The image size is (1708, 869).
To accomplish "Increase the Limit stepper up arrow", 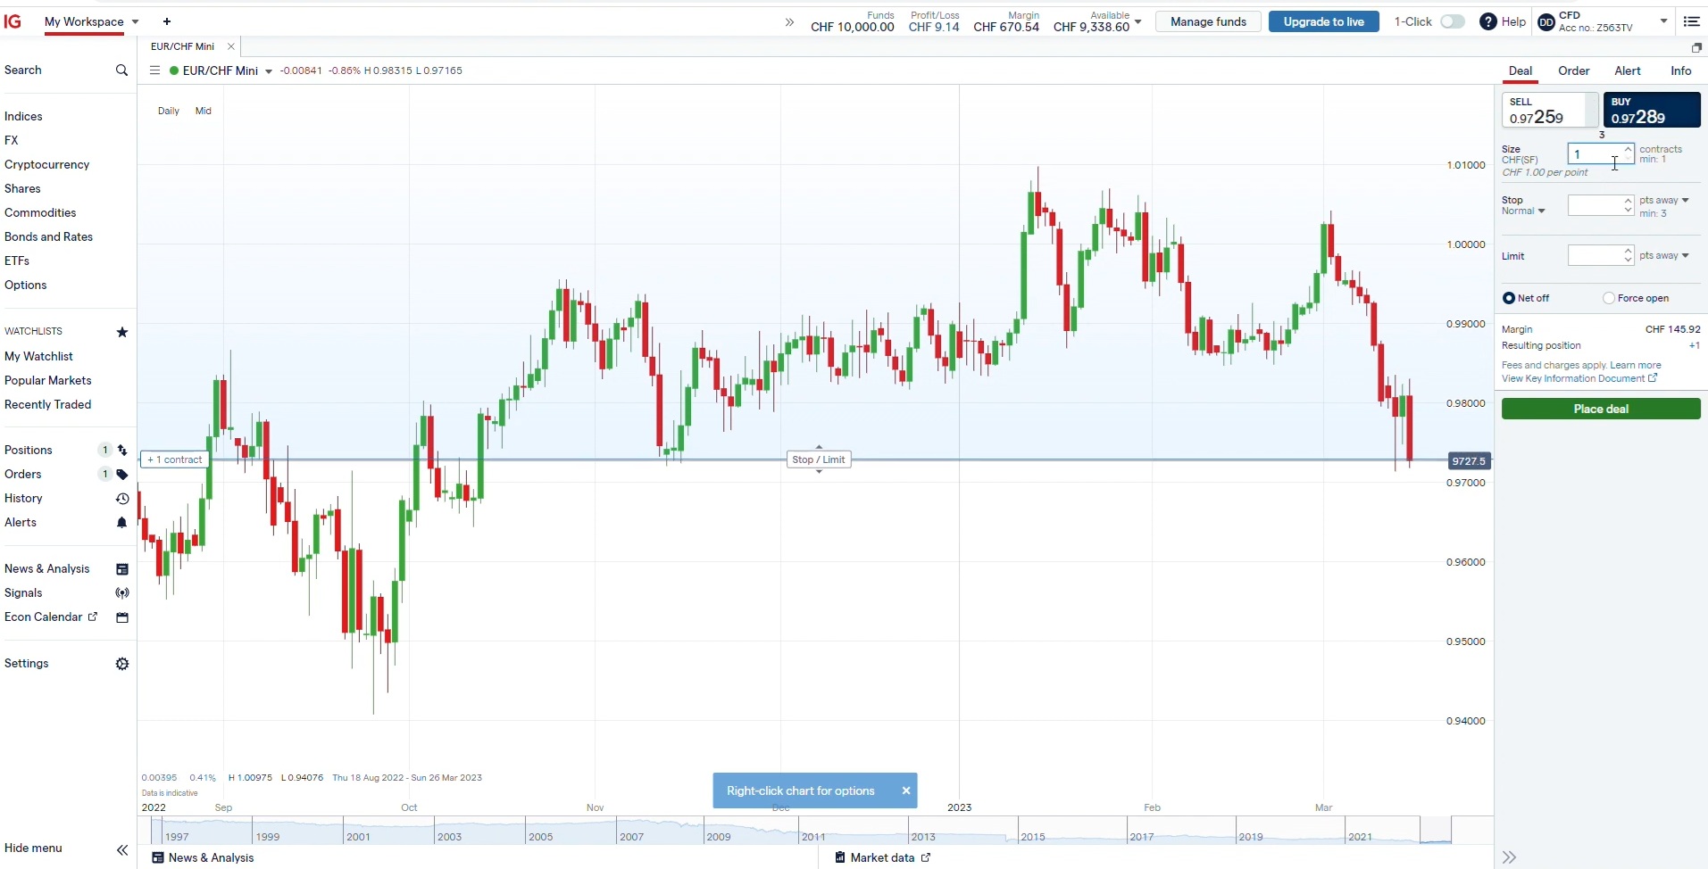I will 1629,251.
